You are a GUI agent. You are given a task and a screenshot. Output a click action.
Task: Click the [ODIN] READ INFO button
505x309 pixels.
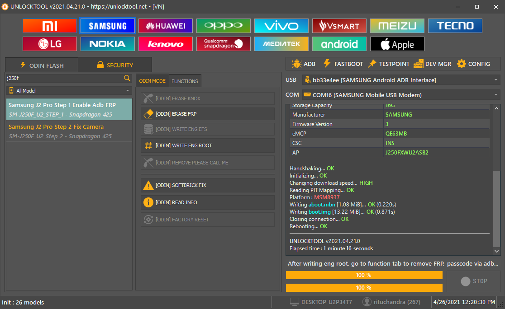[x=208, y=202]
